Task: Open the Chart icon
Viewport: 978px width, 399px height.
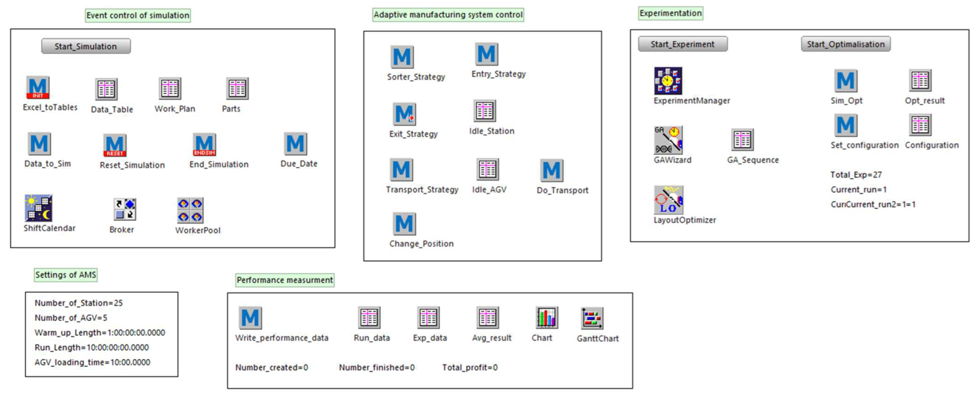Action: click(x=547, y=318)
